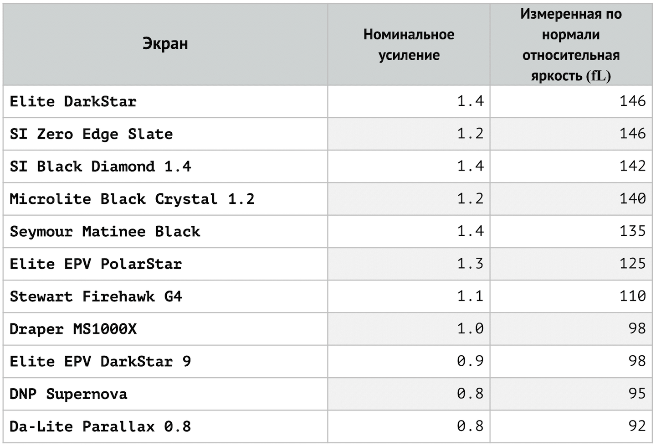Click the 1.0 gain value for Draper MS1000X

click(470, 328)
